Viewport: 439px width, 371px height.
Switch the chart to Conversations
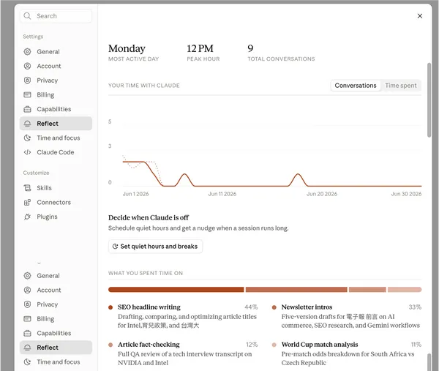(356, 86)
